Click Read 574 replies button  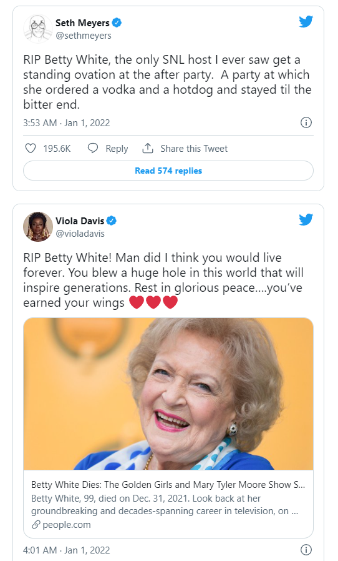pyautogui.click(x=168, y=171)
